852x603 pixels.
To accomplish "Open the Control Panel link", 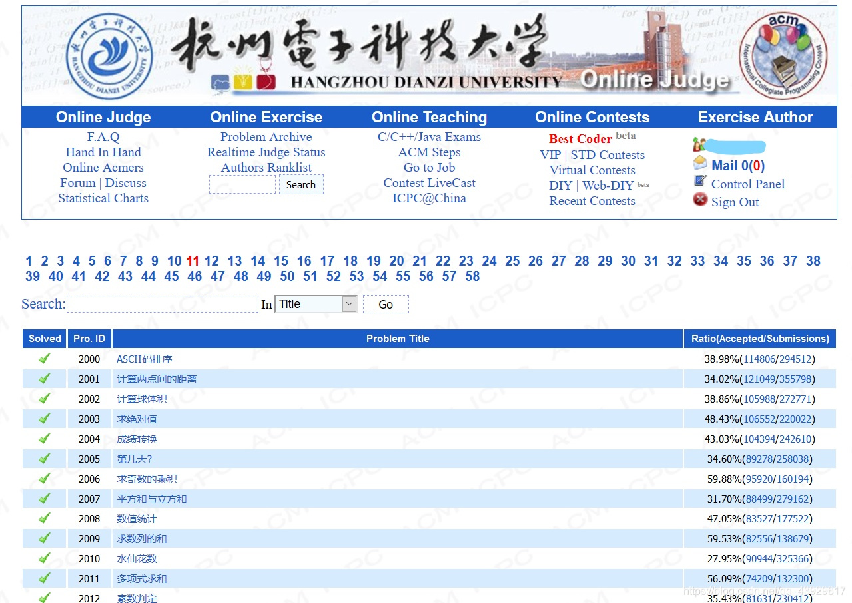I will point(748,184).
